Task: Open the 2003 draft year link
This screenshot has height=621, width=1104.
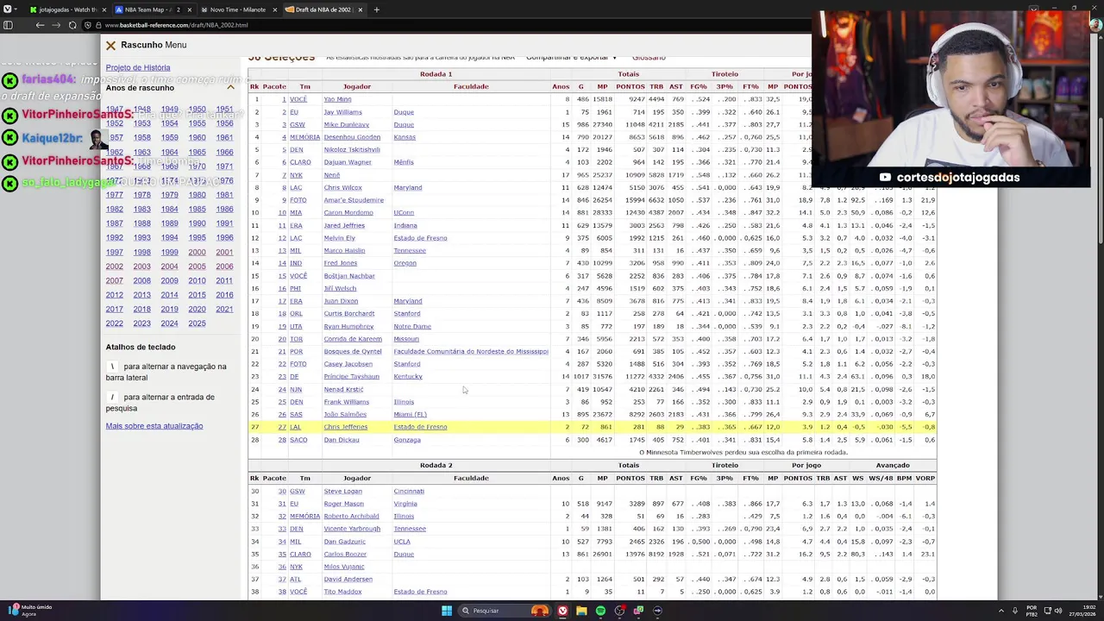Action: [x=142, y=267]
